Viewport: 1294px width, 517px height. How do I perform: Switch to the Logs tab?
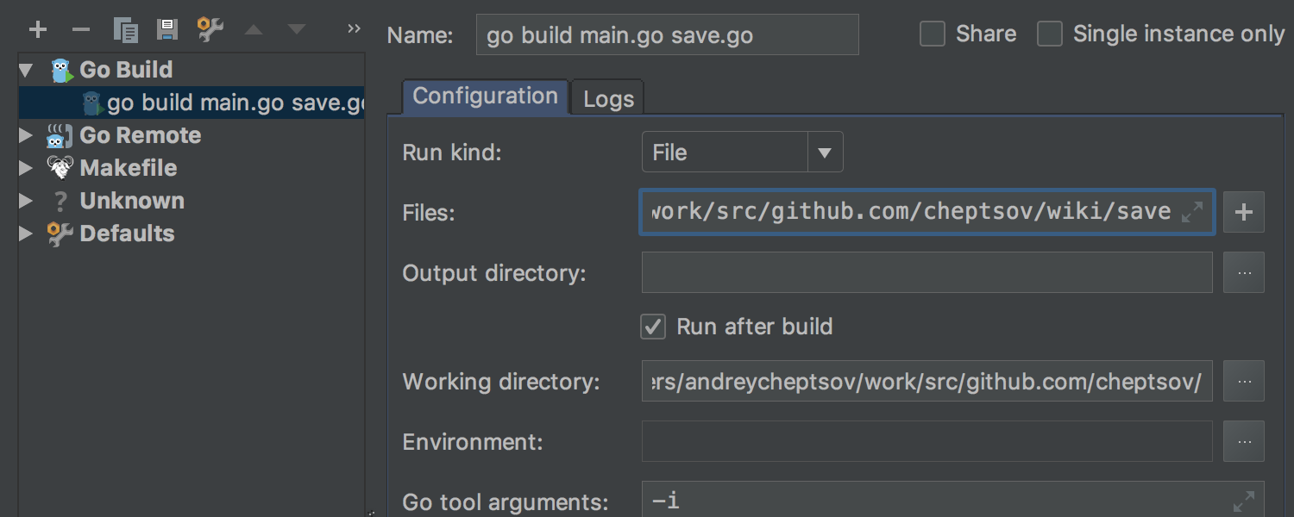pos(608,99)
